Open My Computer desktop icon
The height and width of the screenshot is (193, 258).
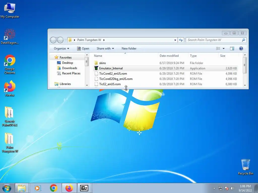click(x=10, y=10)
